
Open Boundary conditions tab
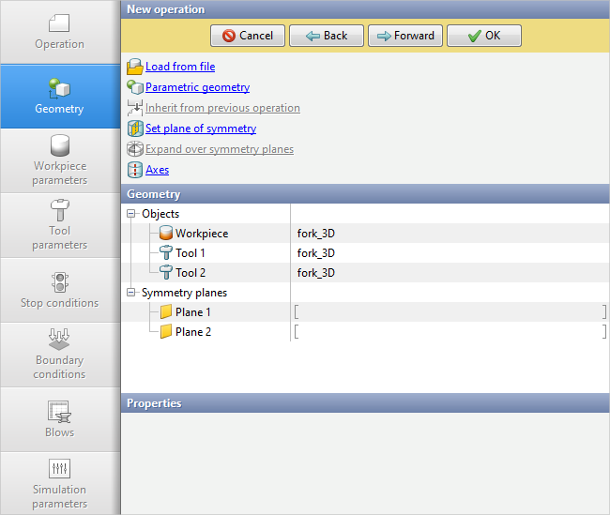60,355
